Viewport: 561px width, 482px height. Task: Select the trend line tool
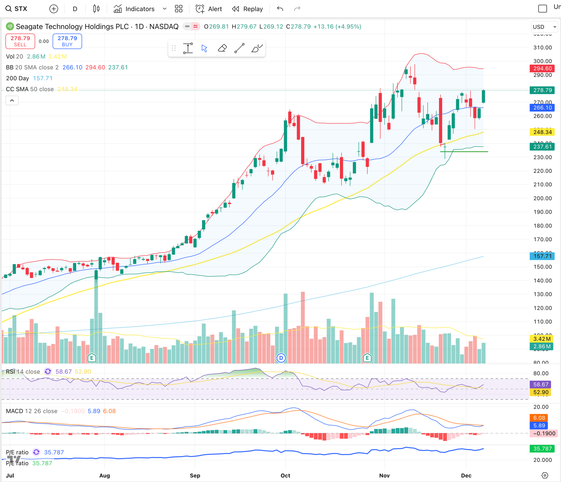coord(239,48)
